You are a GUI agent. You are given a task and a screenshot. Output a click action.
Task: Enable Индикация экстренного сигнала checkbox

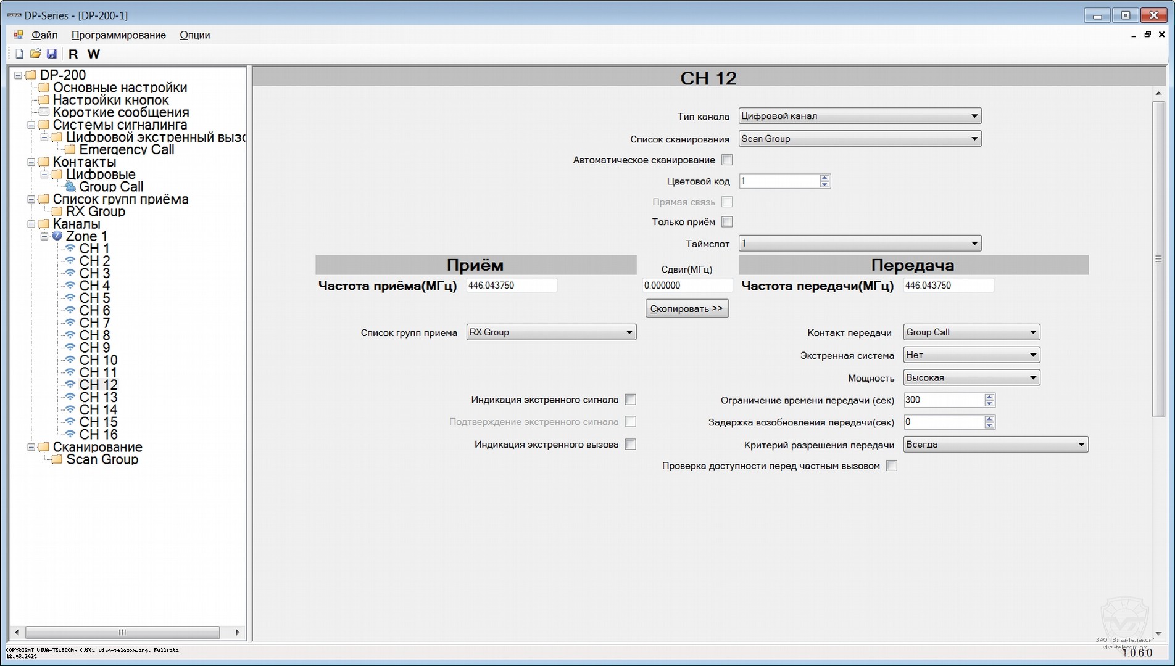(x=630, y=400)
